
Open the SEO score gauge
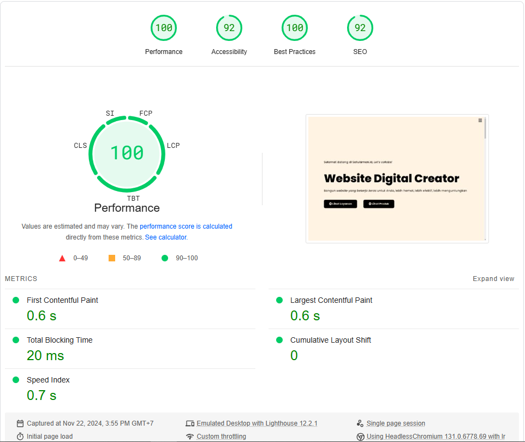point(360,28)
